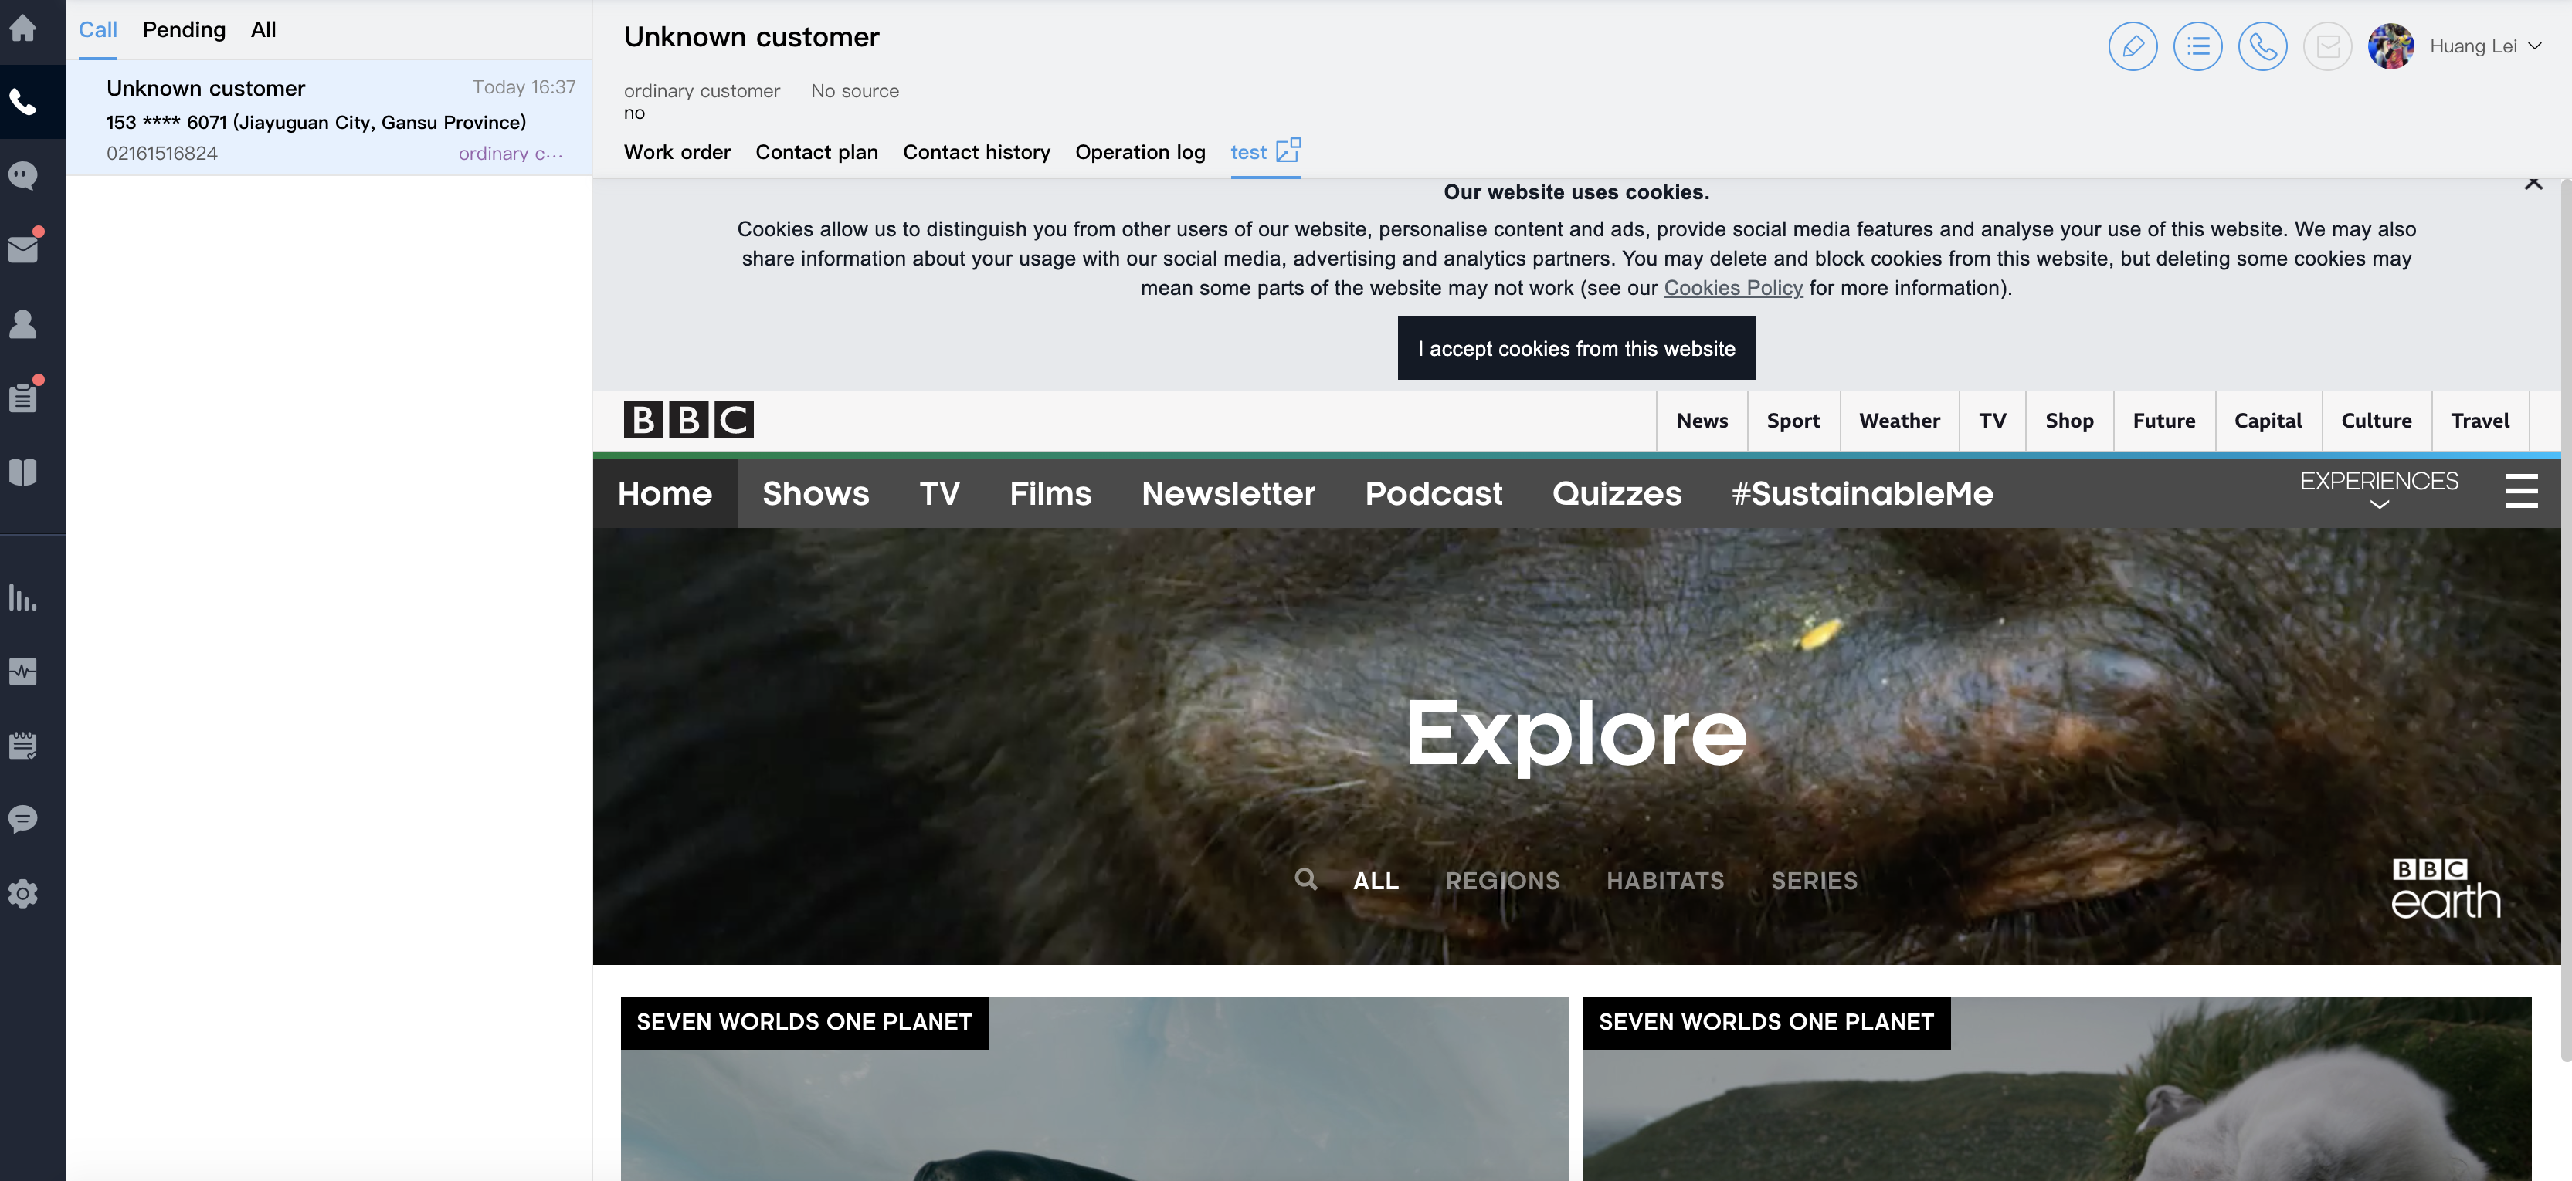Select Newsletter in BBC Earth menu
The height and width of the screenshot is (1181, 2572).
tap(1228, 492)
